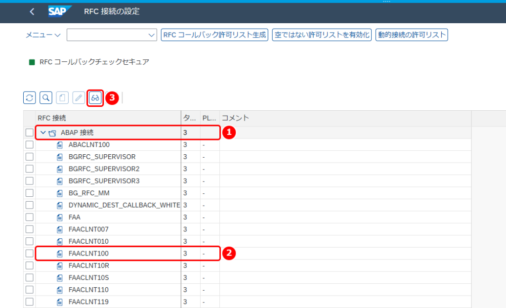Click the FAACLNT007 document icon
The image size is (506, 308).
tap(60, 229)
